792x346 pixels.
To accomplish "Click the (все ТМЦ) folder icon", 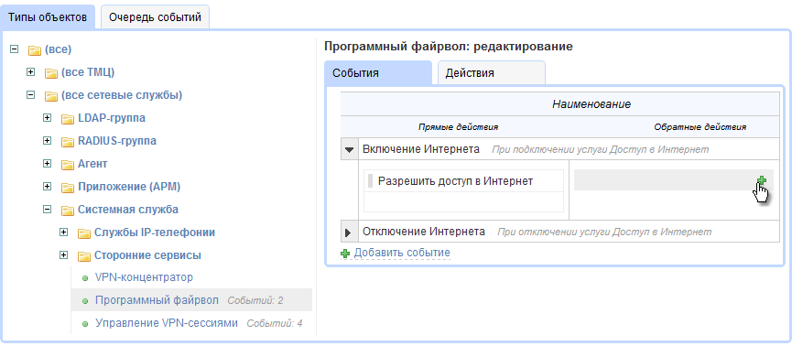I will click(51, 73).
